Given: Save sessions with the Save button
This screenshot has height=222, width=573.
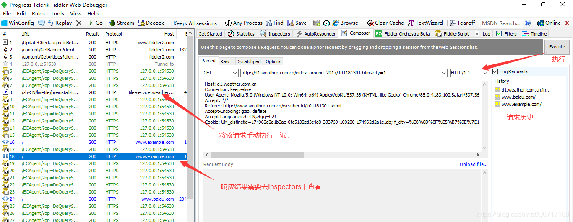Looking at the screenshot, I should tap(297, 23).
